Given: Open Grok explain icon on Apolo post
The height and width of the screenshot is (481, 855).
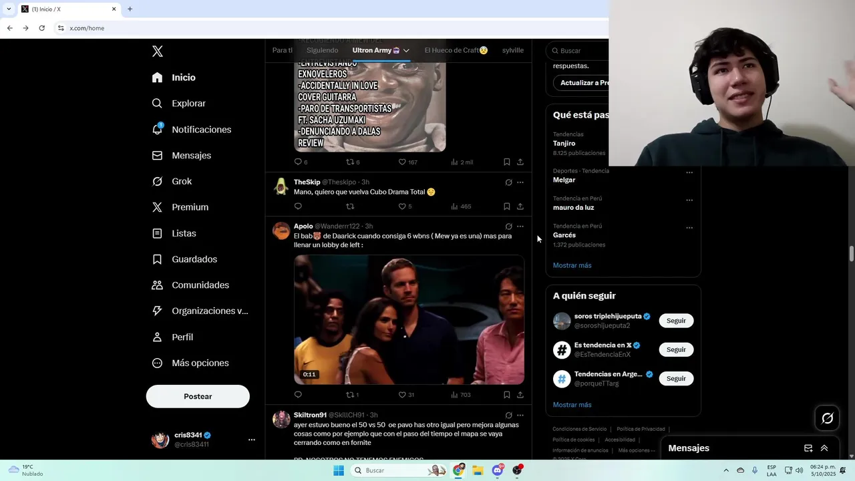Looking at the screenshot, I should coord(508,226).
